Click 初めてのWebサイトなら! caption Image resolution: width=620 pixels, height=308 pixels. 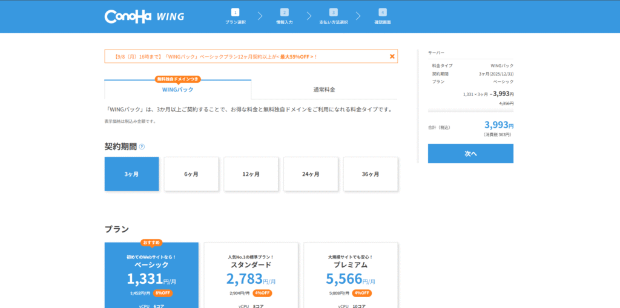pos(151,257)
